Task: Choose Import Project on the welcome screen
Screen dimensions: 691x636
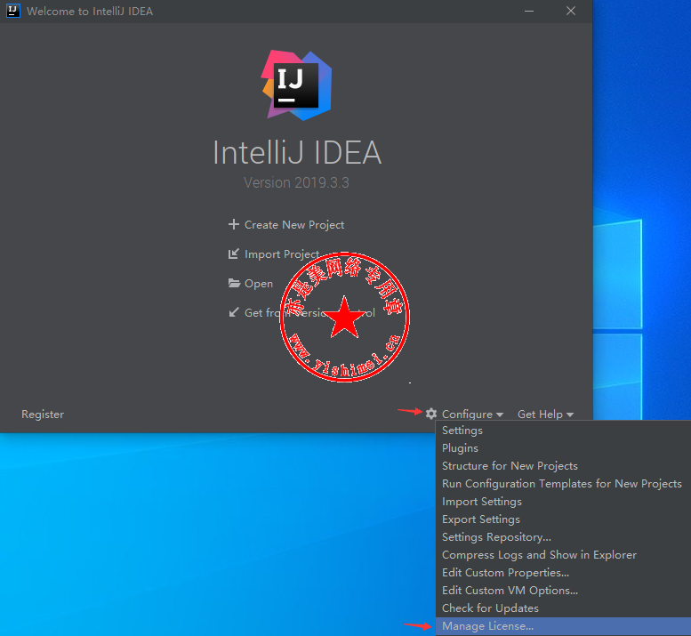Action: (x=274, y=254)
